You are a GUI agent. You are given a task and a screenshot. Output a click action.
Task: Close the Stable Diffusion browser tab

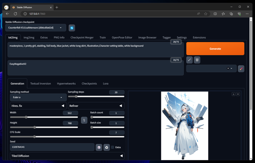51,8
